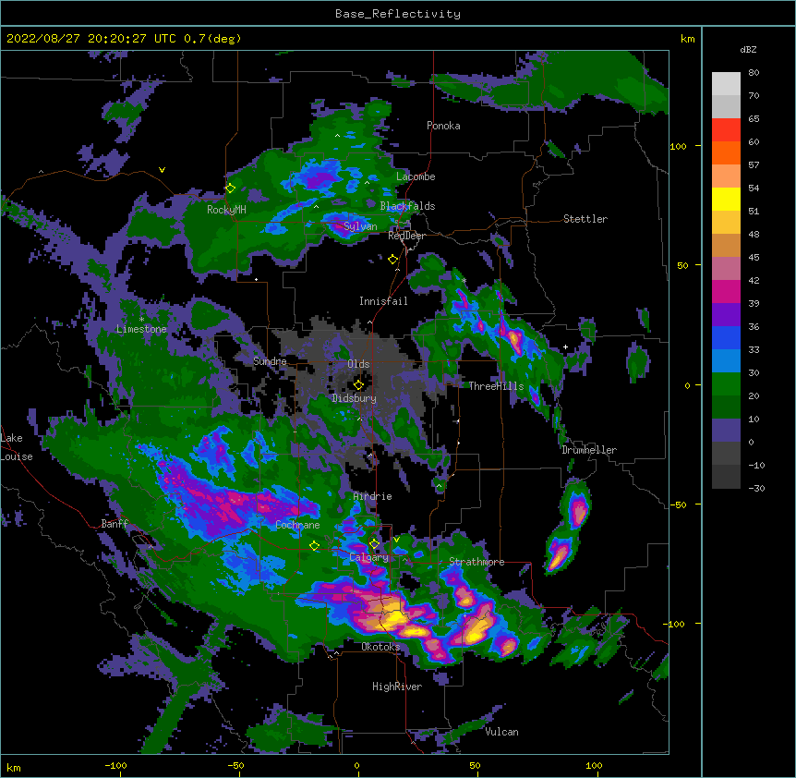Click the RockyMH label
Screen dimensions: 796x778
pyautogui.click(x=226, y=210)
